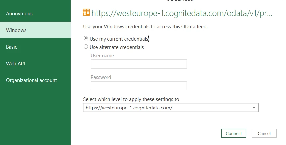Viewport: 286px width, 145px height.
Task: Click the OData feed URL heading text
Action: [x=182, y=13]
